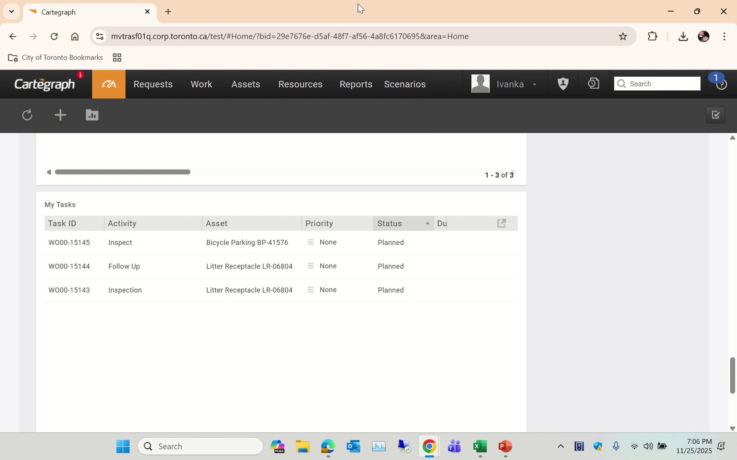Switch to the Assets menu
This screenshot has width=737, height=460.
coord(245,84)
